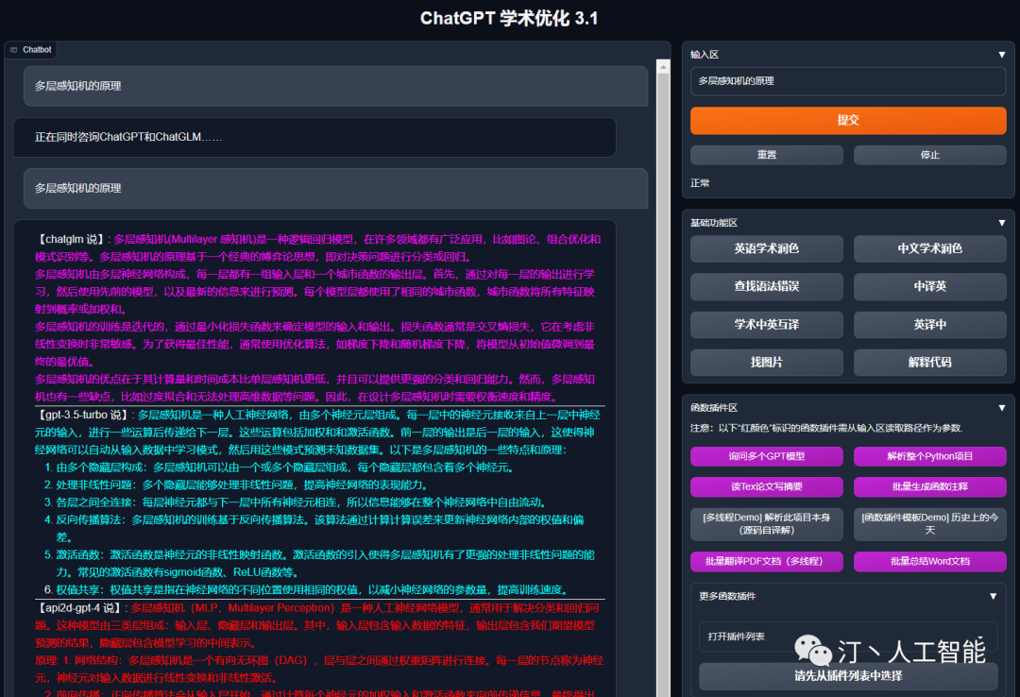Collapse the 函数插件区 panel arrow
This screenshot has height=697, width=1020.
1002,407
